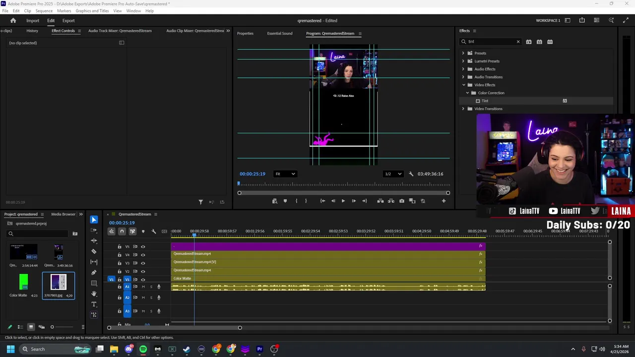635x357 pixels.
Task: Go to In point
Action: [x=322, y=201]
